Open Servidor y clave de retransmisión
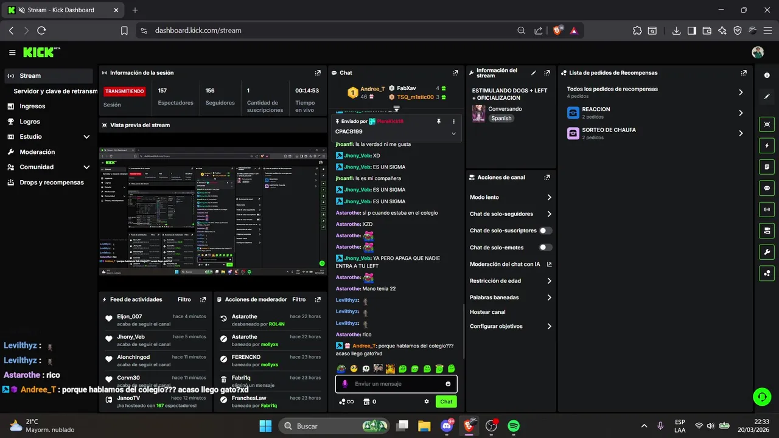The width and height of the screenshot is (779, 438). (55, 91)
